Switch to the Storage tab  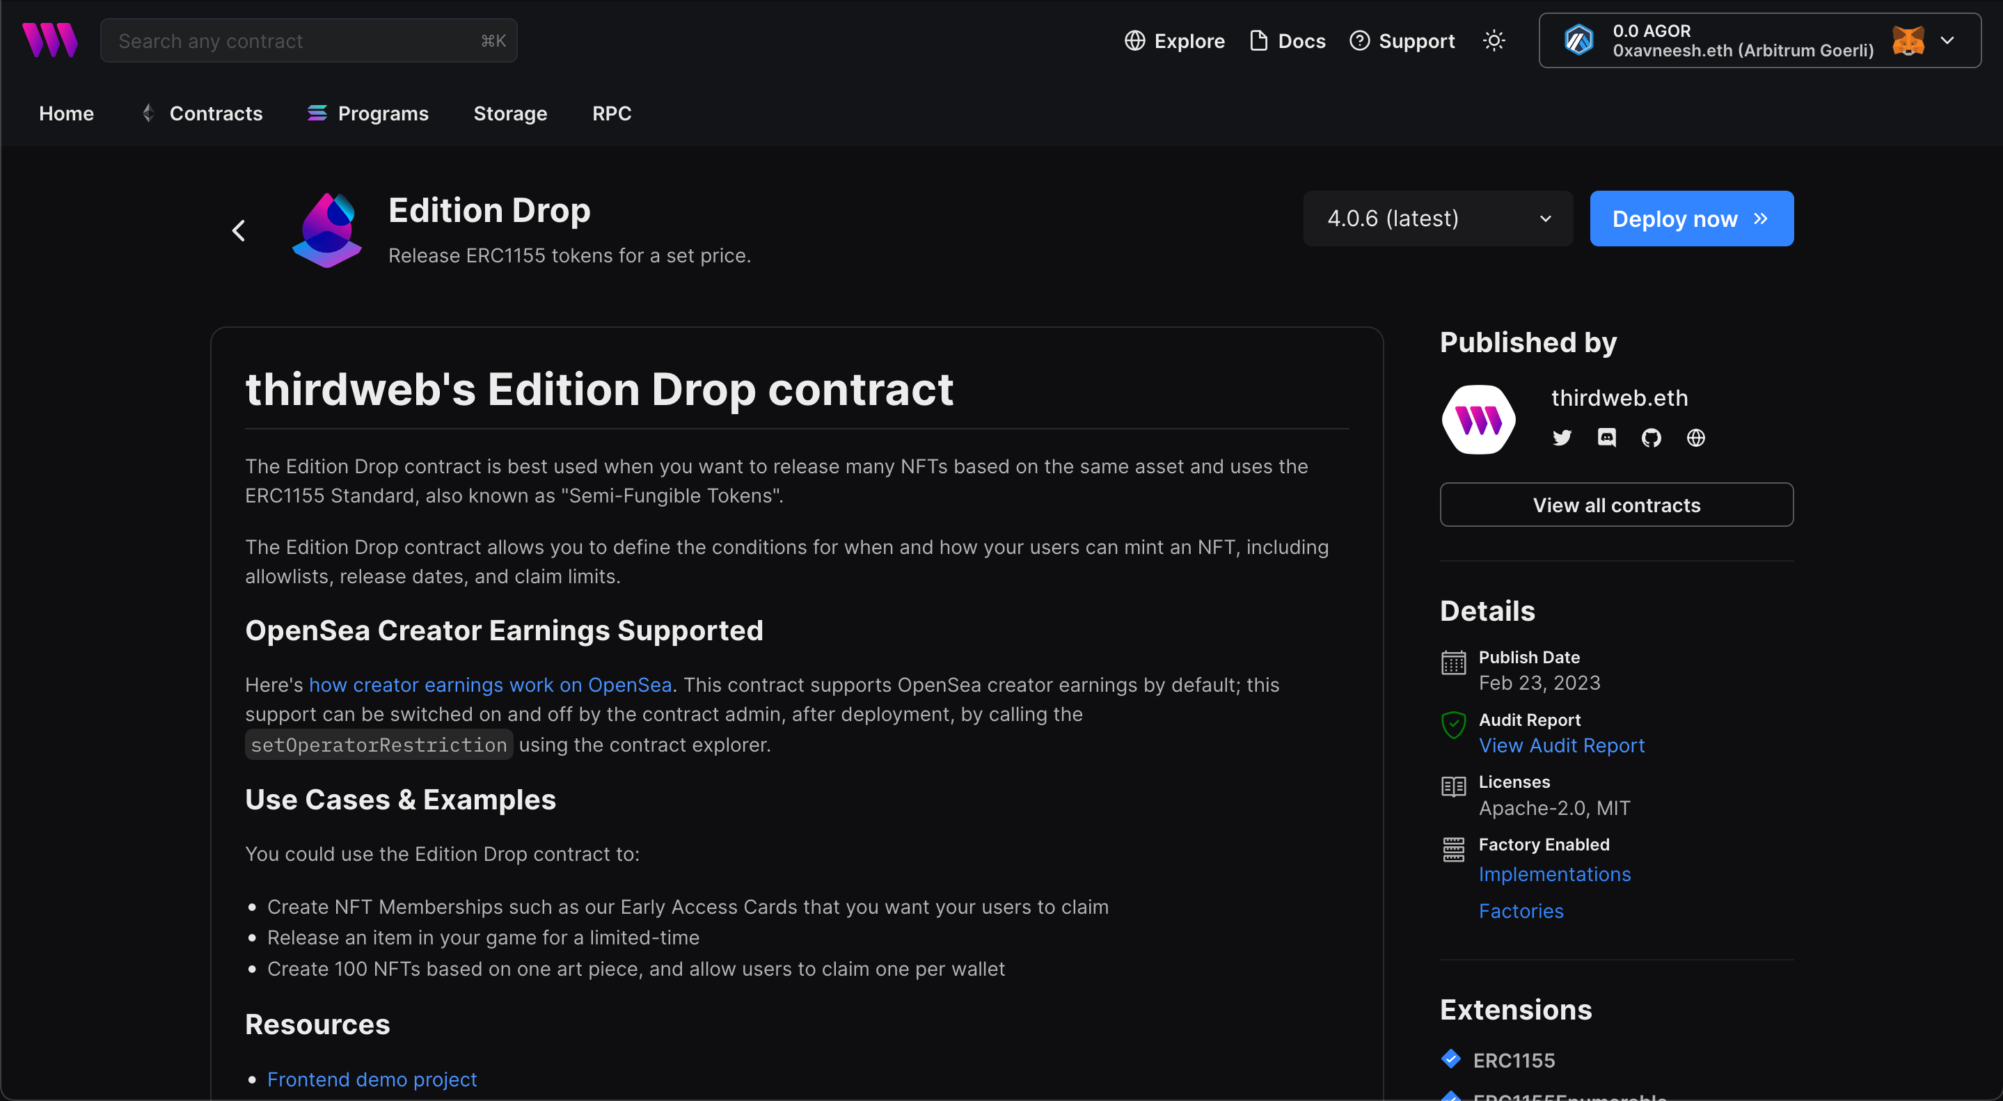[510, 113]
